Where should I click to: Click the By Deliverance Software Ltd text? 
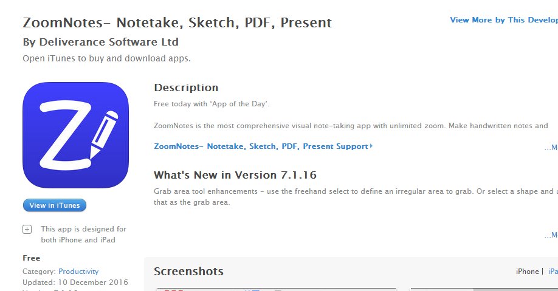100,42
